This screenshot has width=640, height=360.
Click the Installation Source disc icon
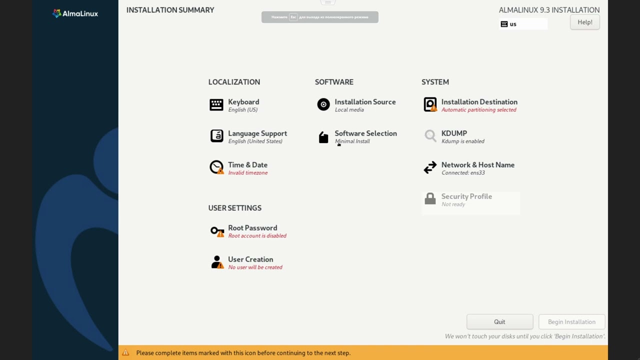323,104
